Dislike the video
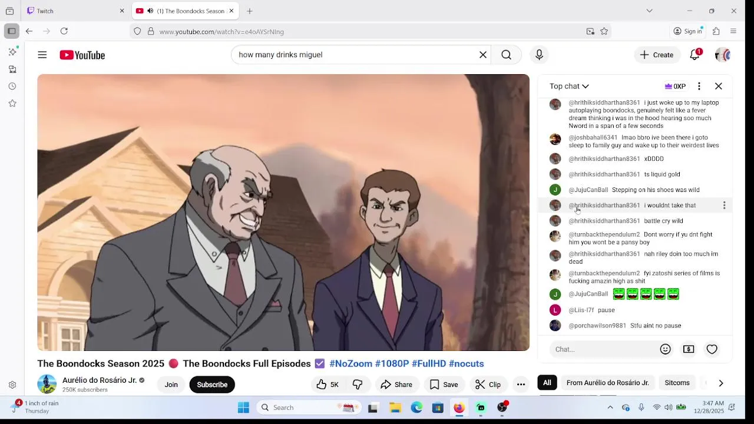This screenshot has width=754, height=424. [358, 385]
